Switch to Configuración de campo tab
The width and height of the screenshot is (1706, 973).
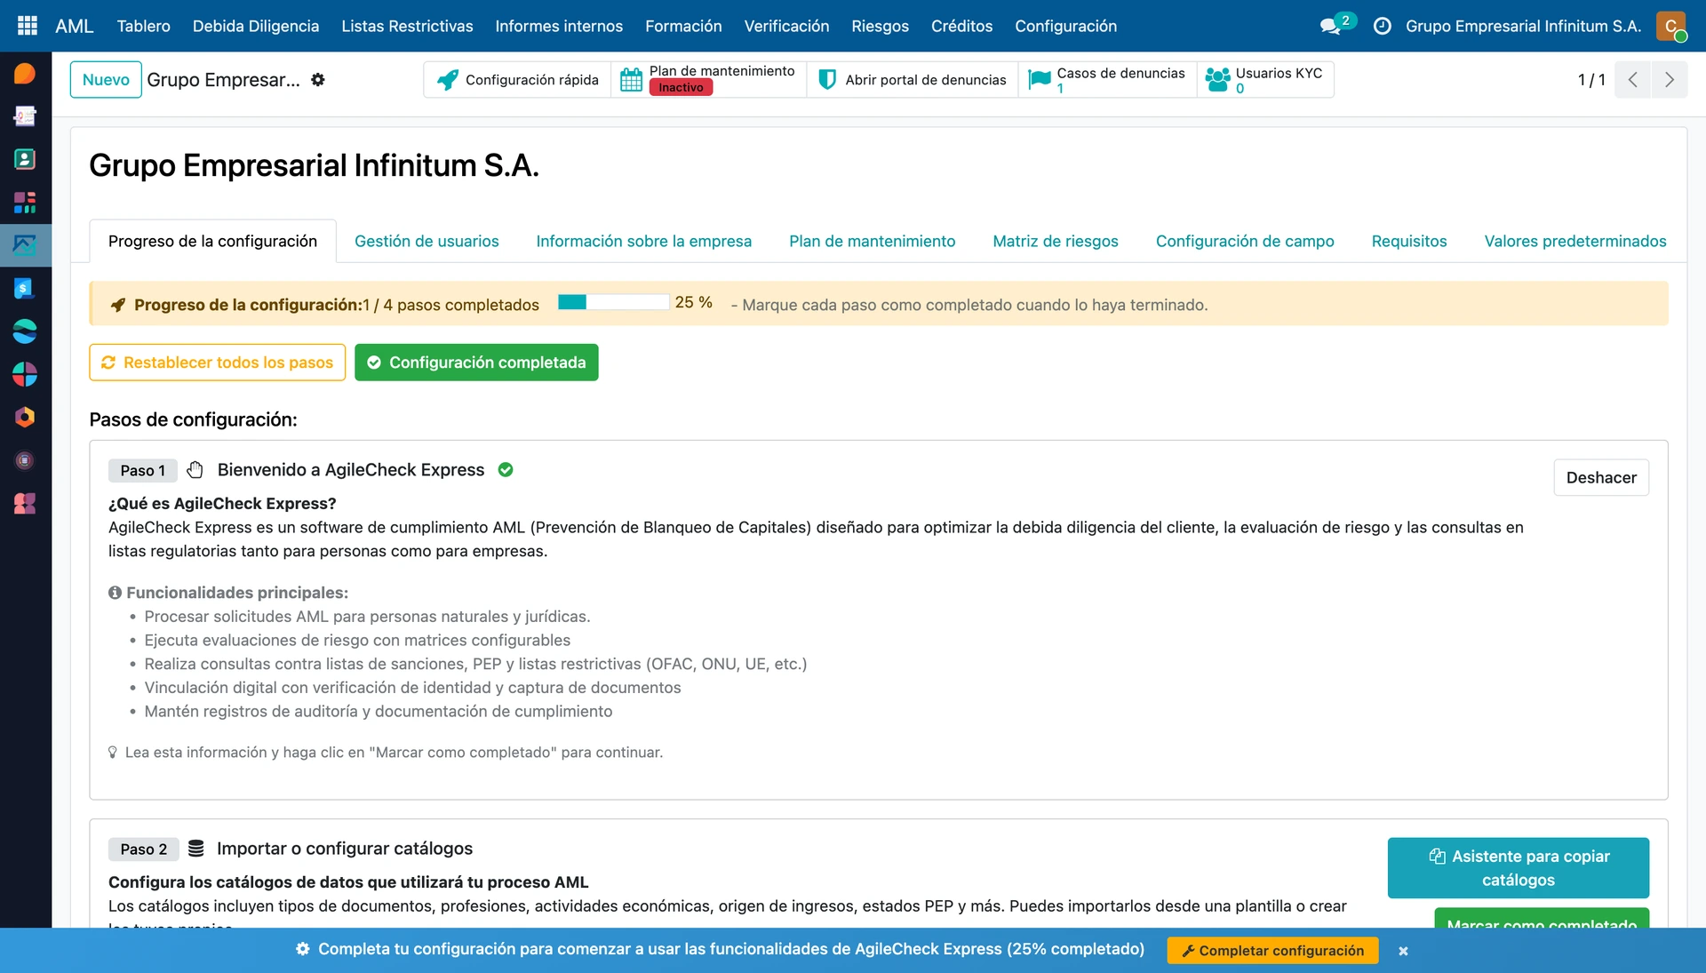pos(1244,241)
